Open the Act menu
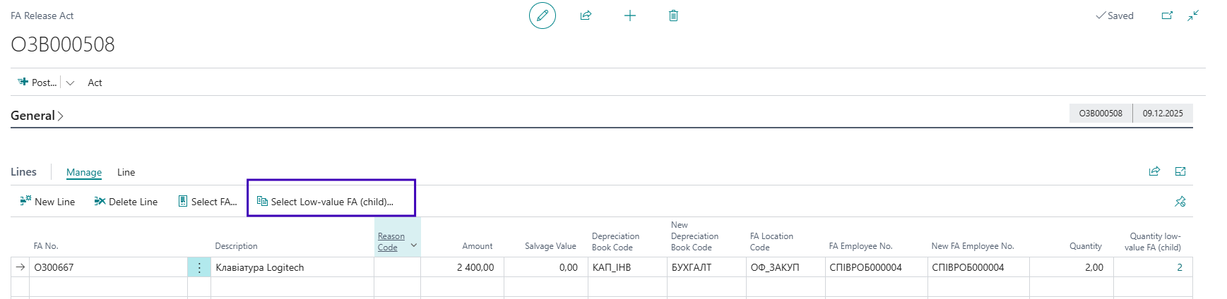 [x=95, y=83]
